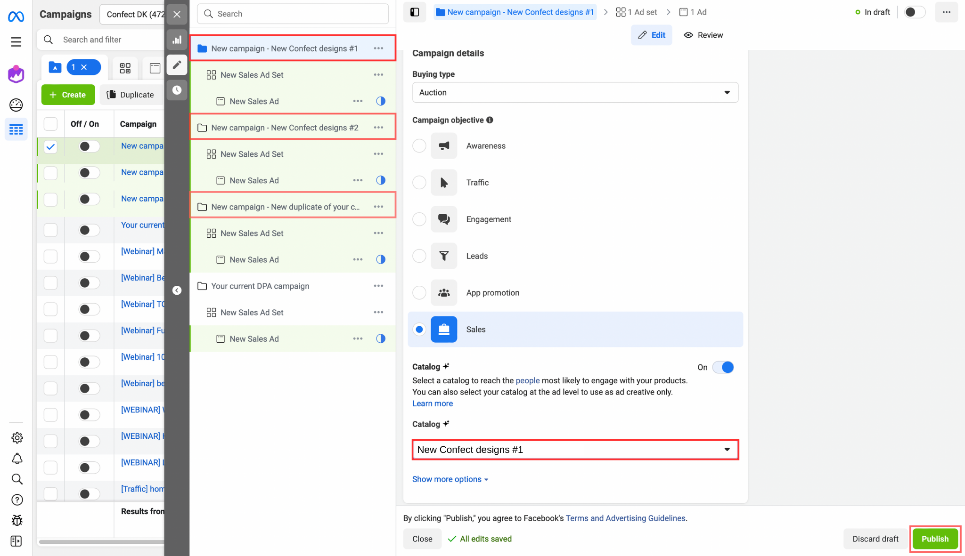The width and height of the screenshot is (965, 556).
Task: Close the editing pane with X icon
Action: (177, 15)
